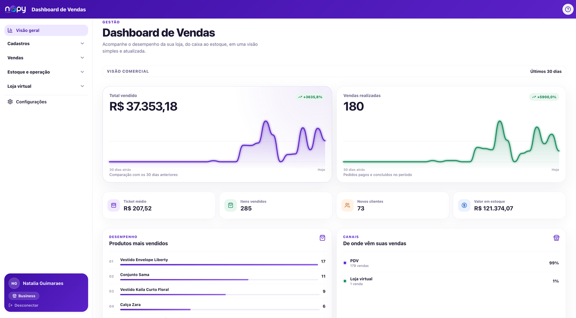Click the Configurações gear icon
Image resolution: width=576 pixels, height=318 pixels.
click(x=10, y=102)
